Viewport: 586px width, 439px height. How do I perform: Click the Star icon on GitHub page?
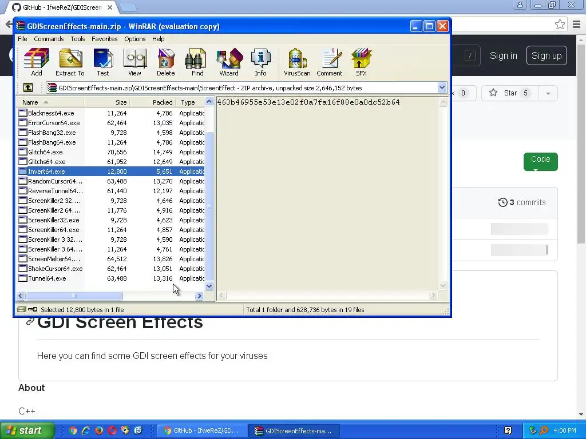point(493,93)
